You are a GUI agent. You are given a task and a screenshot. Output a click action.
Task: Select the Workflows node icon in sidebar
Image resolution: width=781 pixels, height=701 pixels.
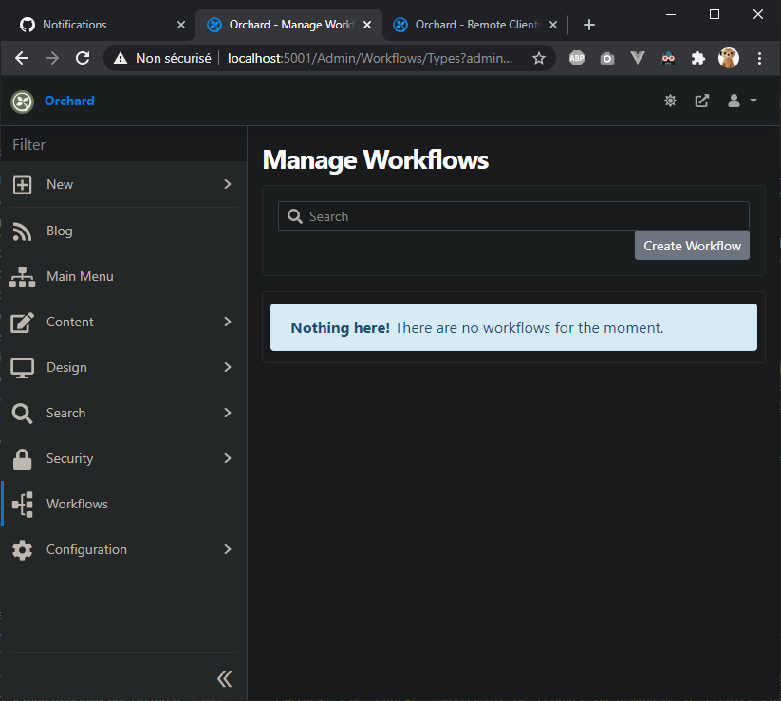22,504
